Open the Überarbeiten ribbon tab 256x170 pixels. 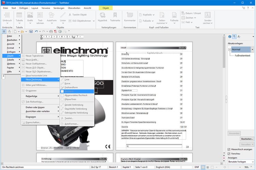coord(74,8)
